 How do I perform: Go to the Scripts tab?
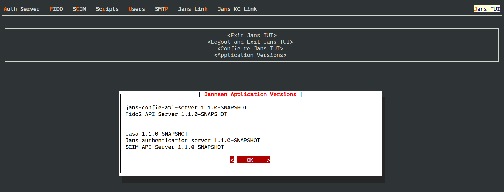(107, 9)
